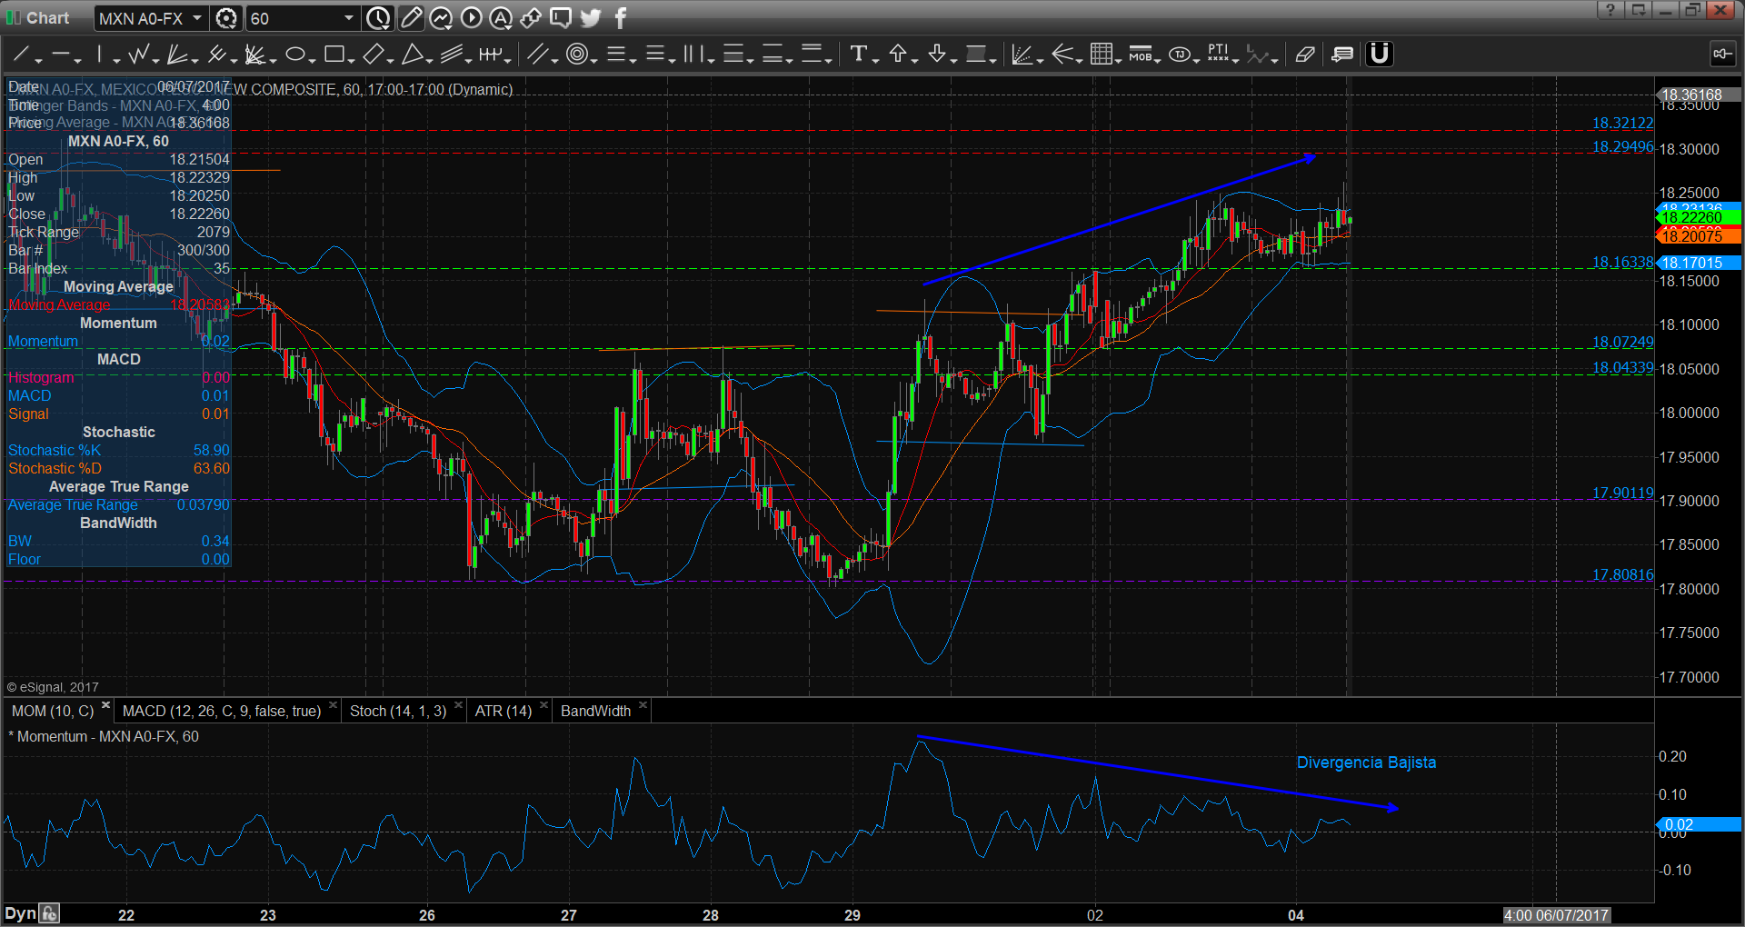Open the chart alerts icon
The image size is (1745, 927).
pyautogui.click(x=501, y=17)
